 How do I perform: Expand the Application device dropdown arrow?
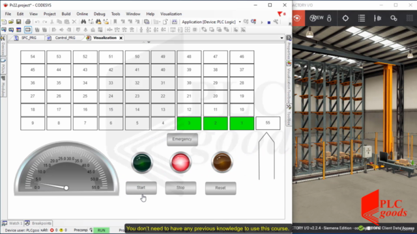click(x=240, y=22)
